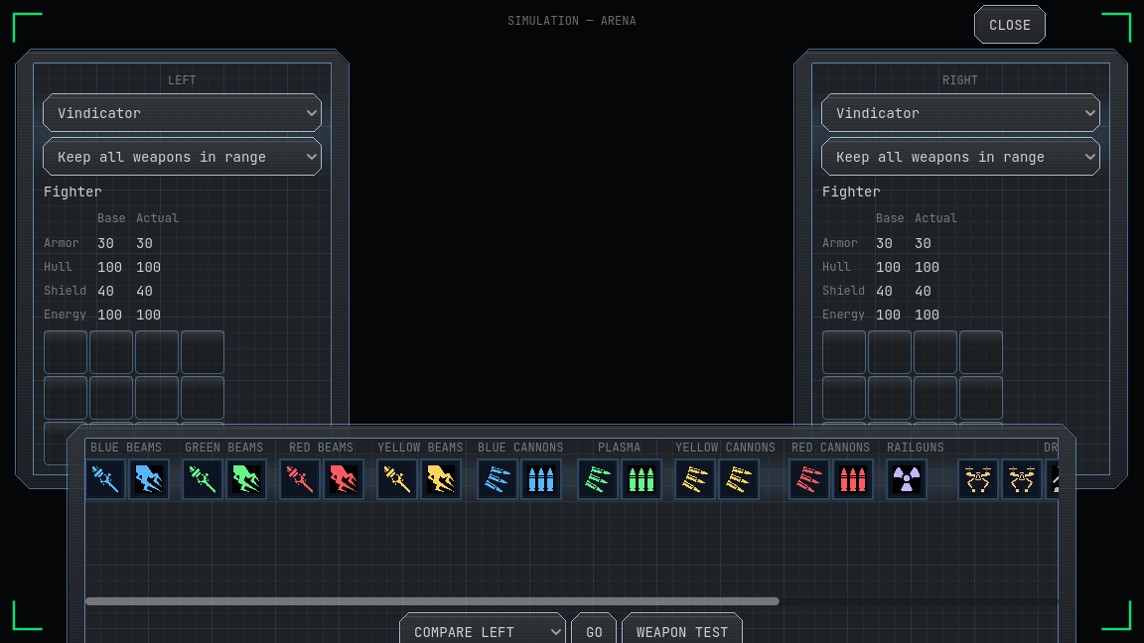Click the Fighter label in the LEFT panel
The height and width of the screenshot is (643, 1144).
(72, 192)
